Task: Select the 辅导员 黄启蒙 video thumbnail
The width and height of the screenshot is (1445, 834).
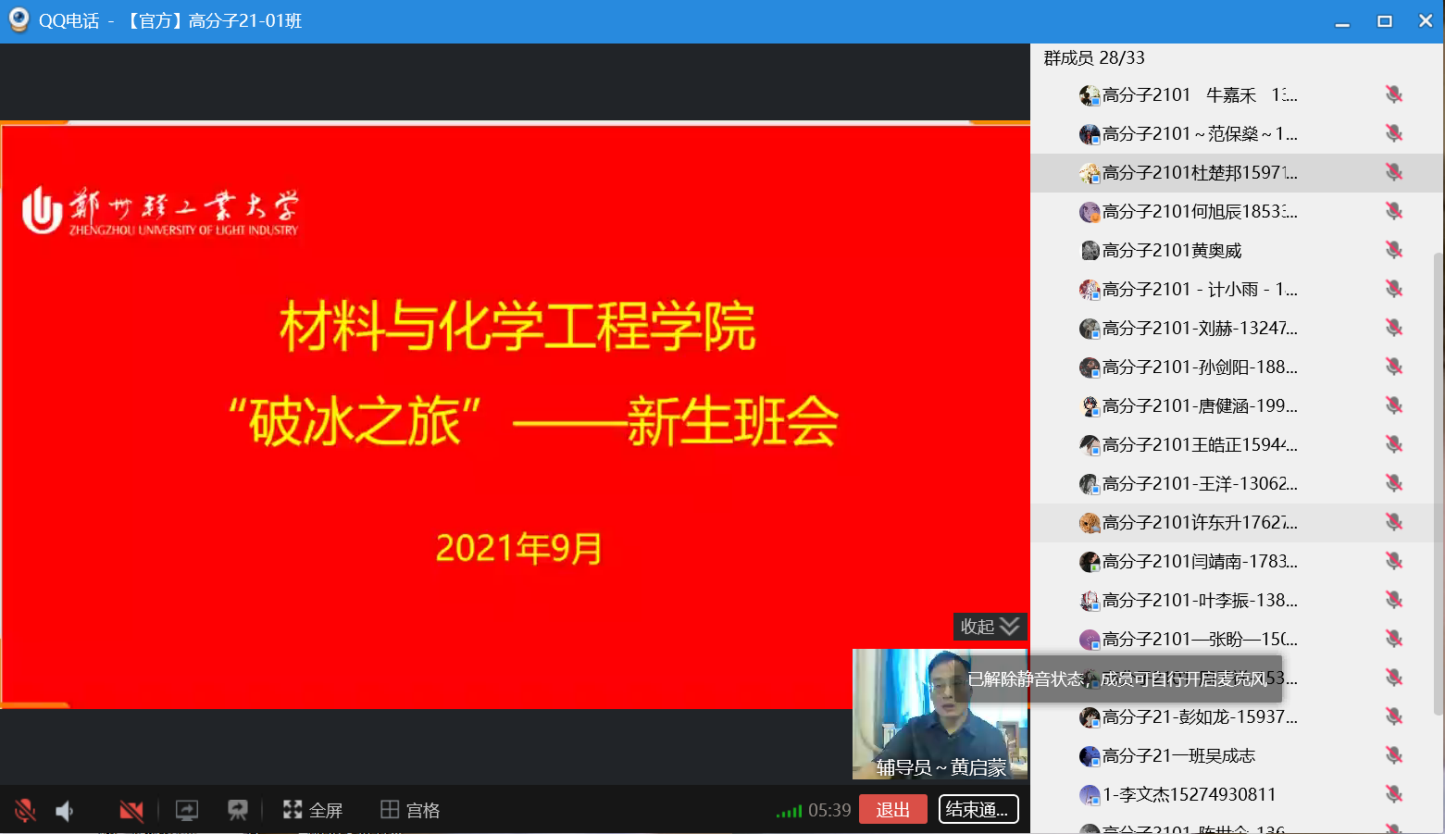Action: pyautogui.click(x=940, y=714)
